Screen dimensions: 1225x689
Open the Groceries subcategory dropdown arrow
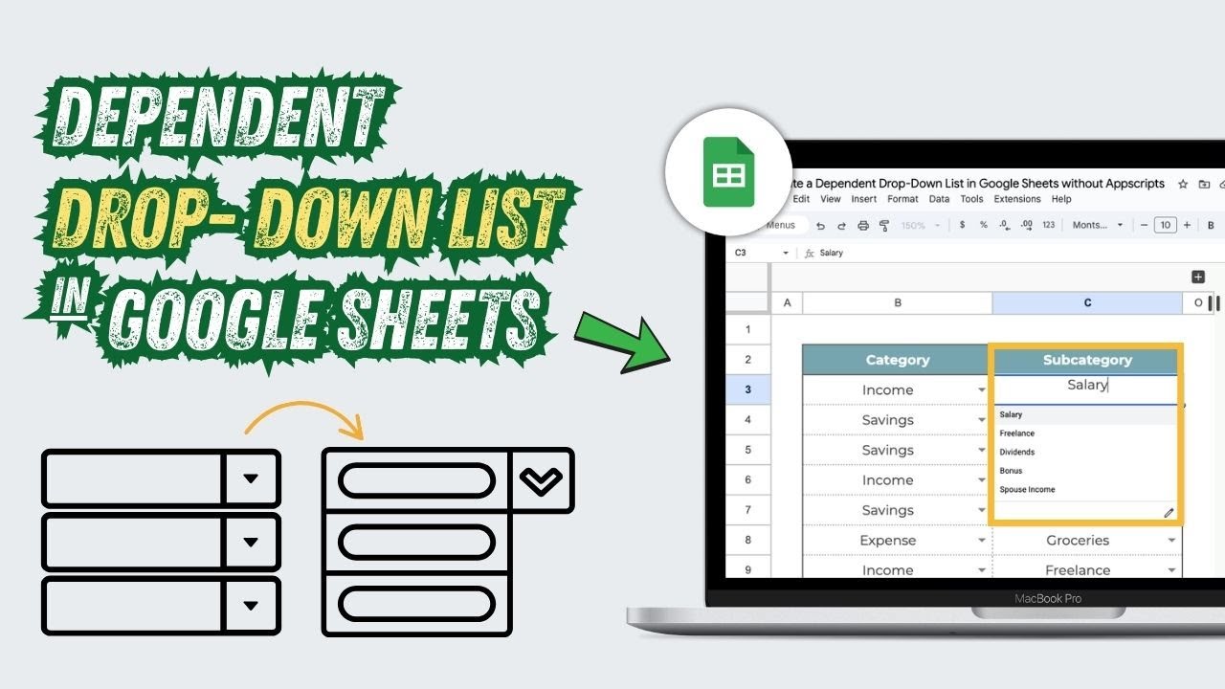1171,541
